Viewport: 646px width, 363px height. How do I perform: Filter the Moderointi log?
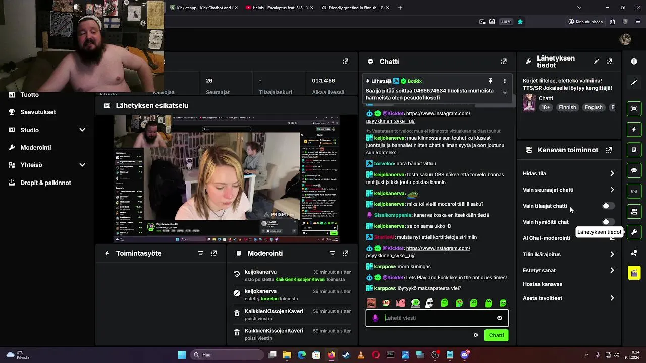click(x=333, y=253)
